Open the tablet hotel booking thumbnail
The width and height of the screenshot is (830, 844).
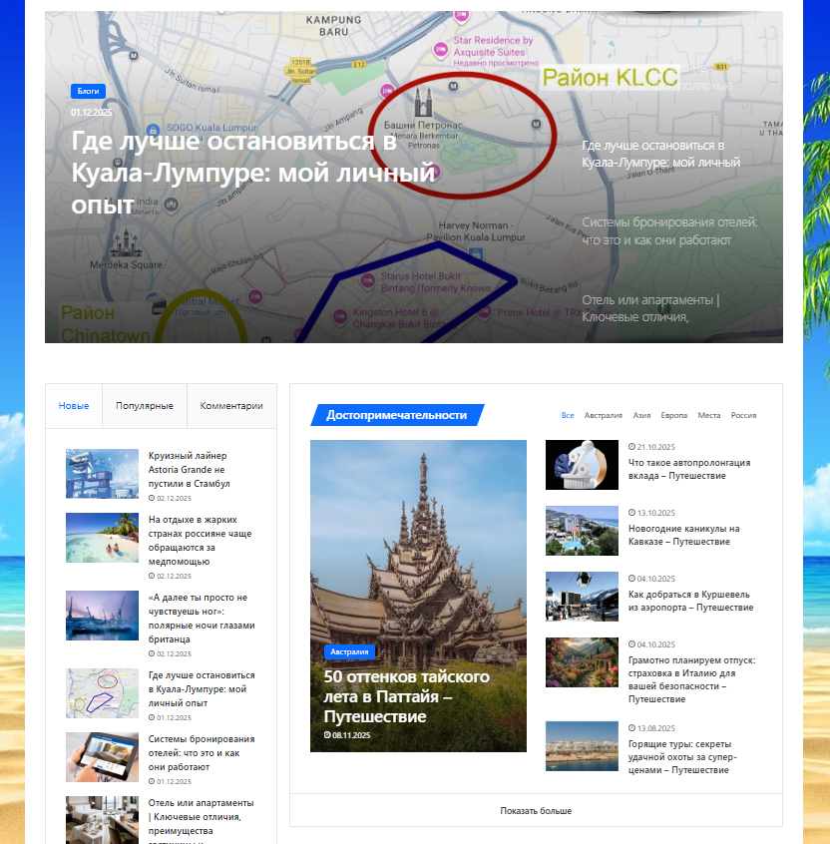pyautogui.click(x=103, y=757)
